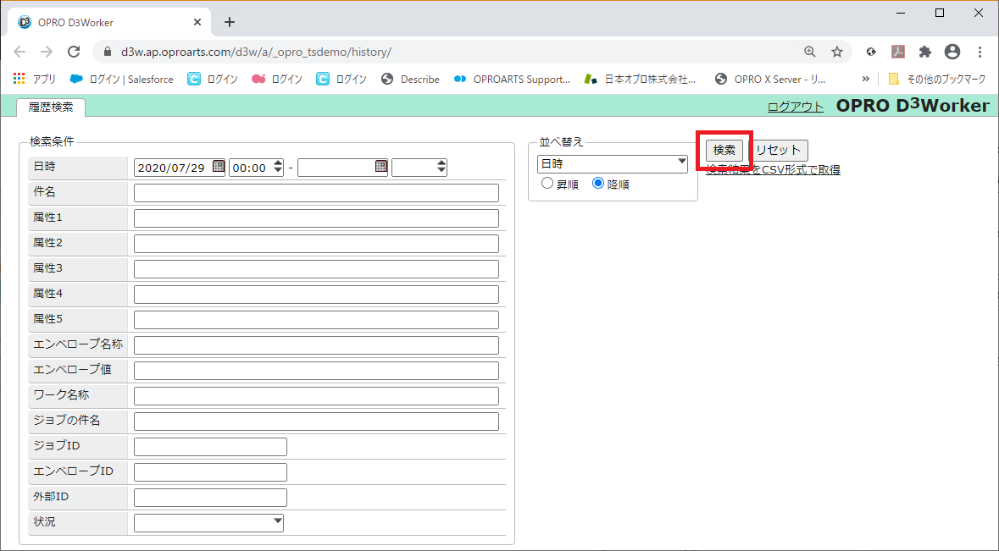Expand the hidden bookmarks overflow chevron
The width and height of the screenshot is (999, 551).
tap(865, 79)
